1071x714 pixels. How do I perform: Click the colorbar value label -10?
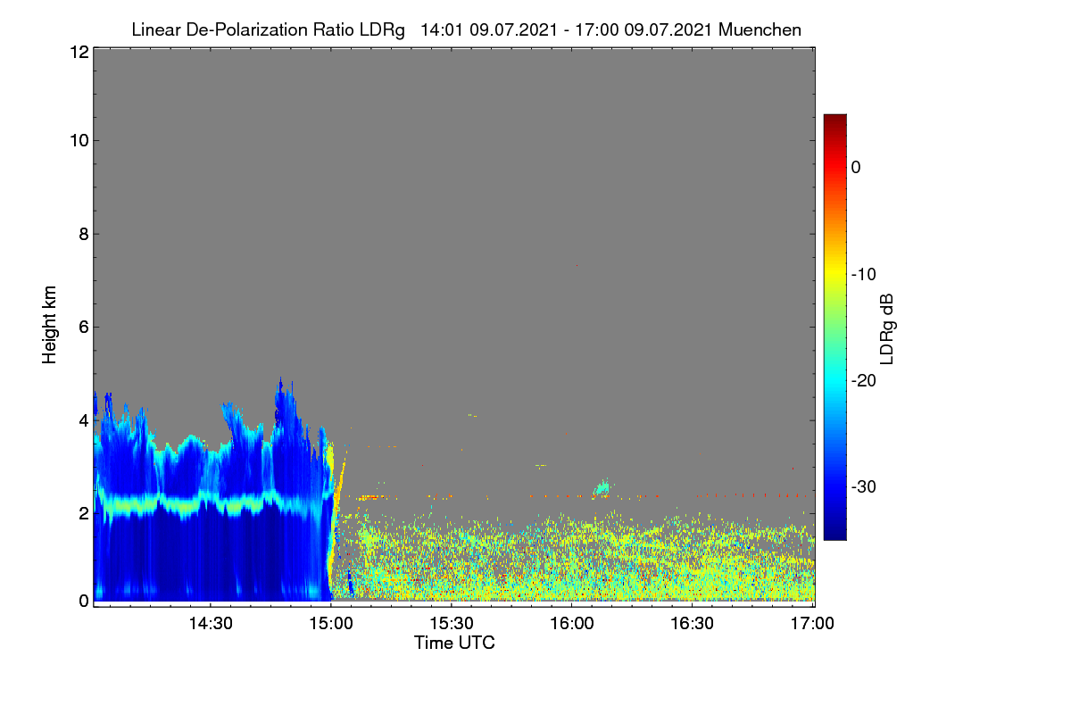[866, 274]
